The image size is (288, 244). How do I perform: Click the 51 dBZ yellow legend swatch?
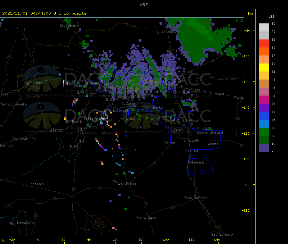(x=264, y=68)
